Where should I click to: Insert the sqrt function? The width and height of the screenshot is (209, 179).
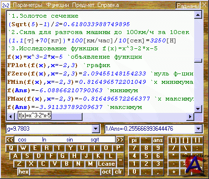click(x=95, y=140)
